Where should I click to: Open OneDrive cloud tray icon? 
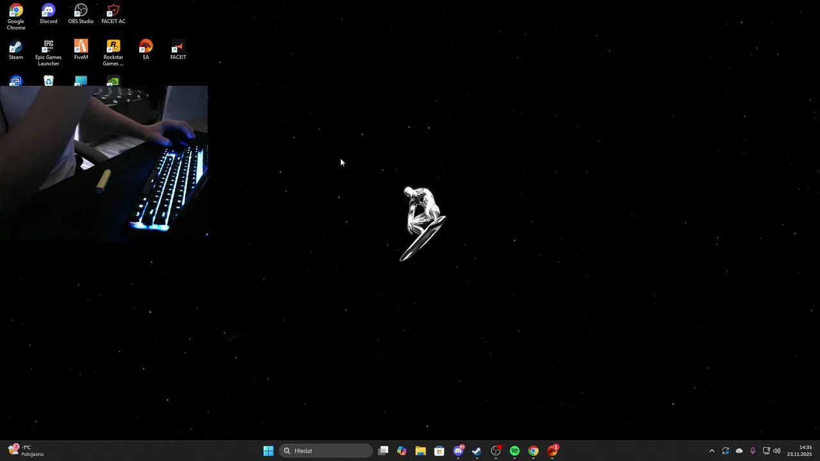739,451
